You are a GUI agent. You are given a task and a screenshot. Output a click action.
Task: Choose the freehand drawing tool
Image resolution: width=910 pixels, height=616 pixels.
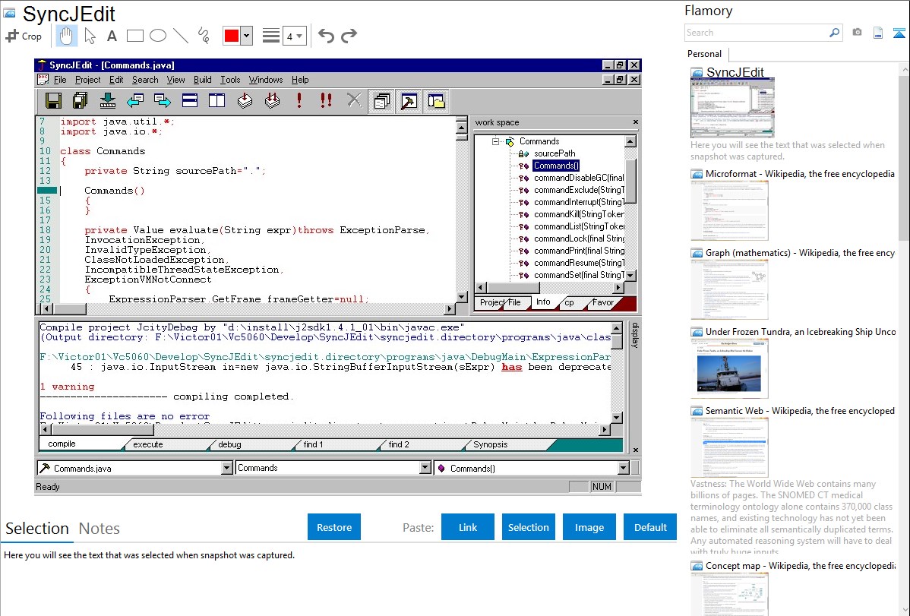point(204,36)
